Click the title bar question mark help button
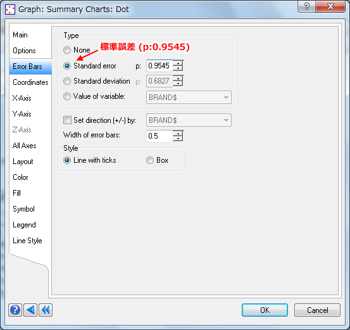The width and height of the screenshot is (350, 330). pyautogui.click(x=307, y=6)
